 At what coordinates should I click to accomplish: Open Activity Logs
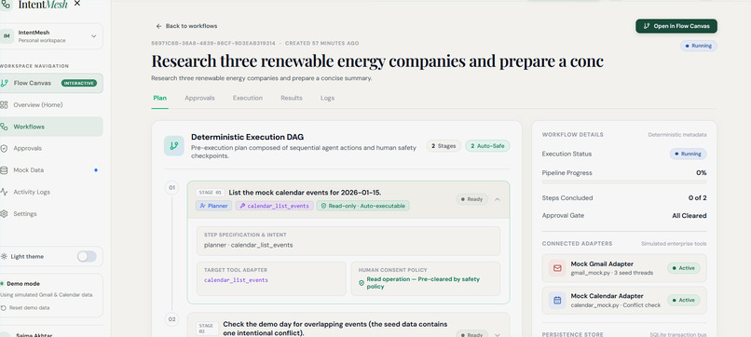tap(51, 192)
